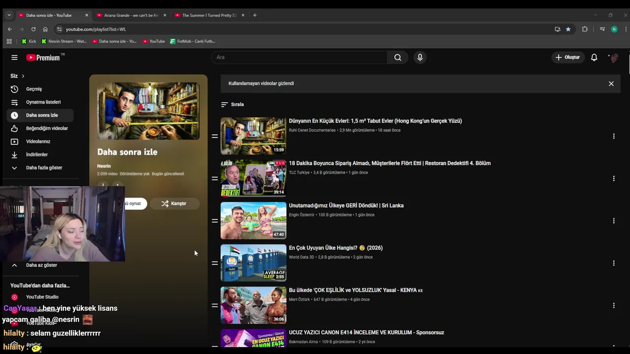Open Oynatma listeleri in sidebar
Viewport: 630px width, 354px height.
click(40, 102)
